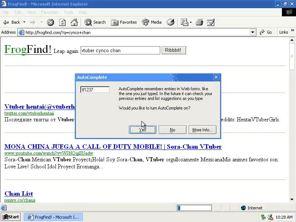Open the Vtuber hentai result link

pos(40,107)
